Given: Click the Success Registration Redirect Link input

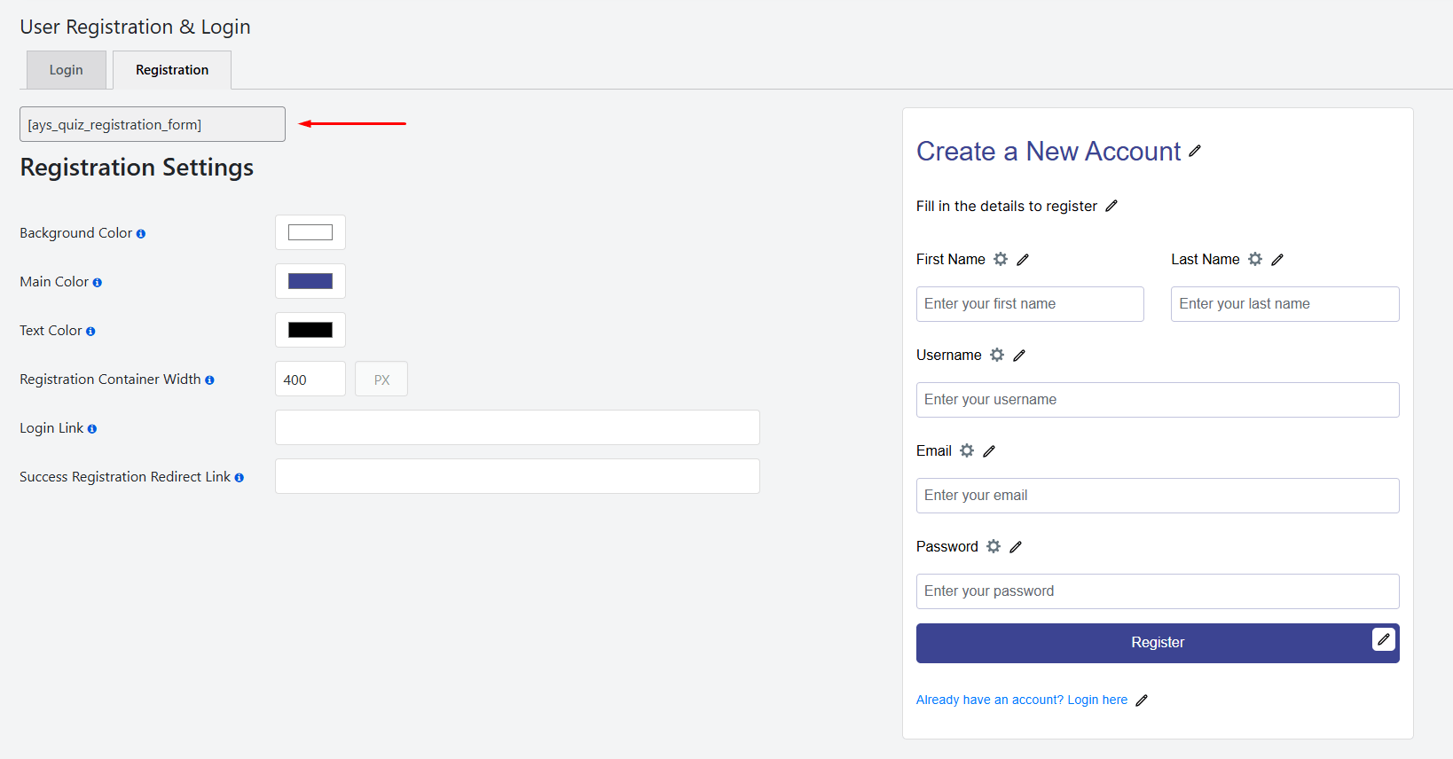Looking at the screenshot, I should click(x=517, y=476).
